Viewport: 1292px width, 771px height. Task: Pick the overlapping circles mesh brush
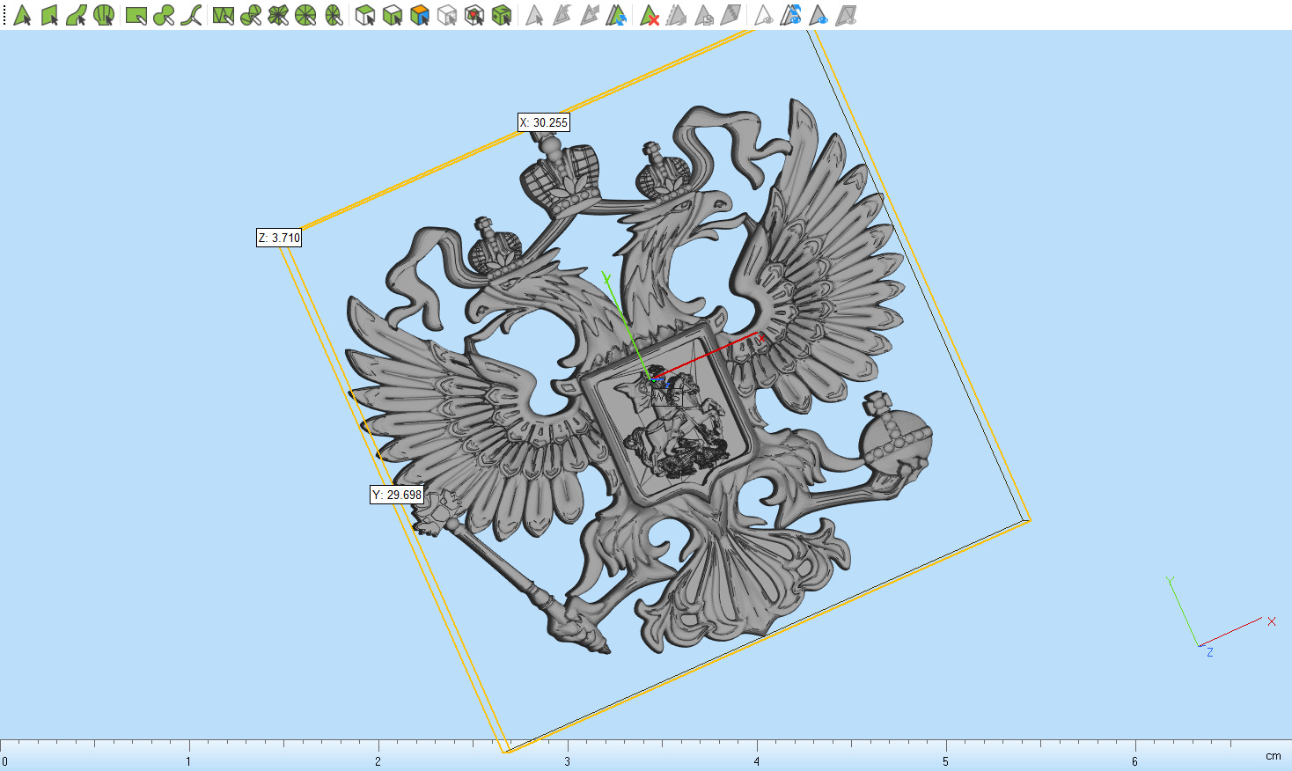tap(250, 15)
